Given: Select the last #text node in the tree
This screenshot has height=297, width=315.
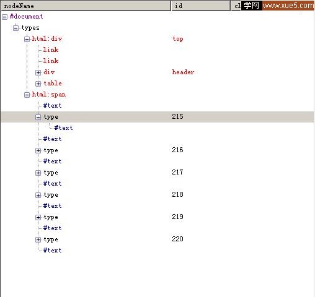Looking at the screenshot, I should click(x=52, y=251).
